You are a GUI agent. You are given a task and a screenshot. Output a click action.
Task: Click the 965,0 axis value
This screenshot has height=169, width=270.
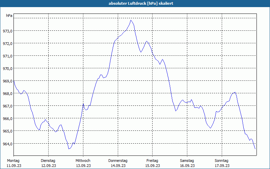[x=7, y=131]
